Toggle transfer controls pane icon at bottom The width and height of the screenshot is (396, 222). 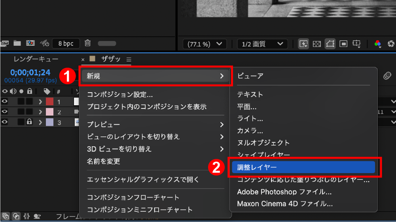[16, 216]
